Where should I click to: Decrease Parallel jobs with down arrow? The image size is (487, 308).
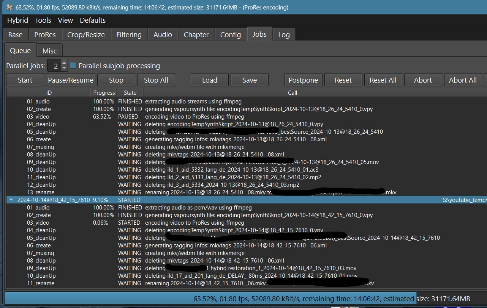[x=64, y=68]
